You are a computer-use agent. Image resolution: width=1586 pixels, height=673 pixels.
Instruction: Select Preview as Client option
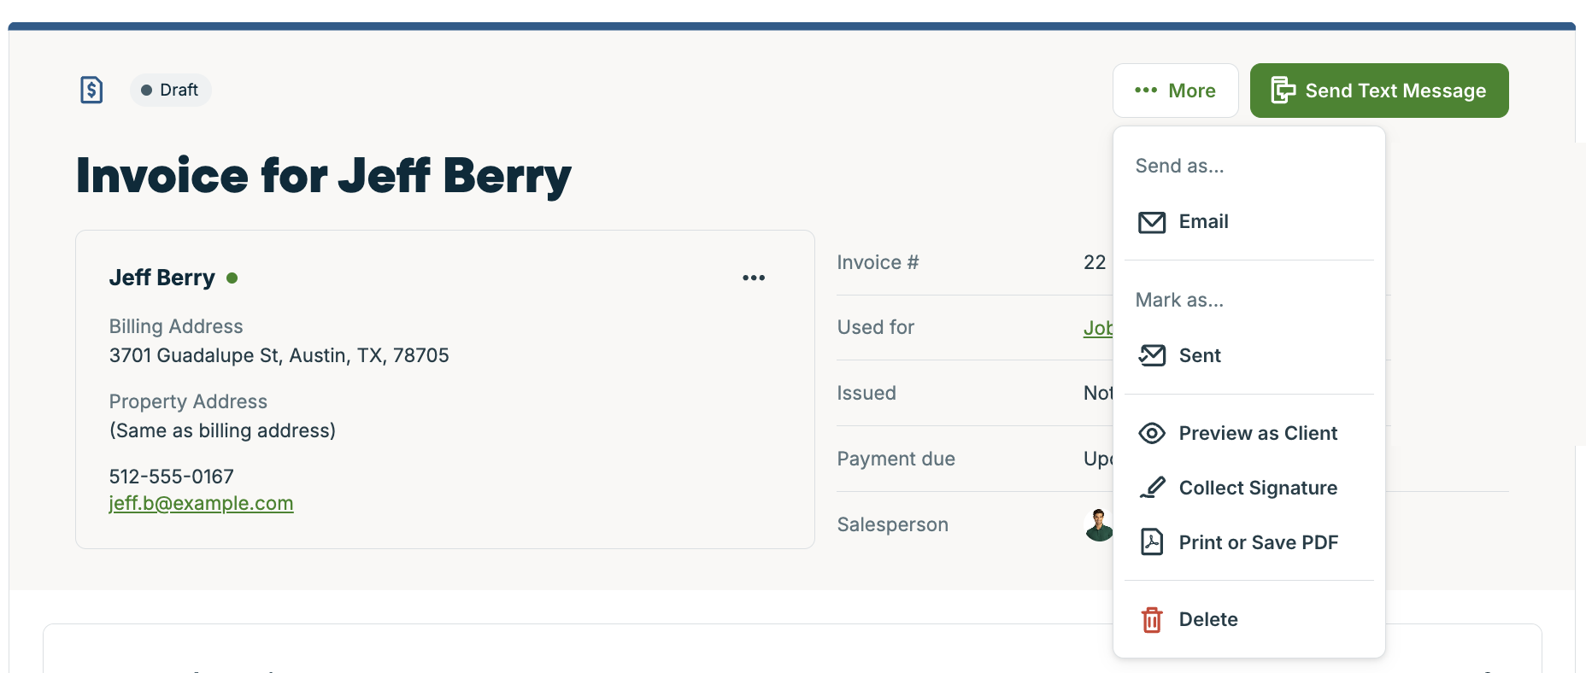tap(1258, 434)
